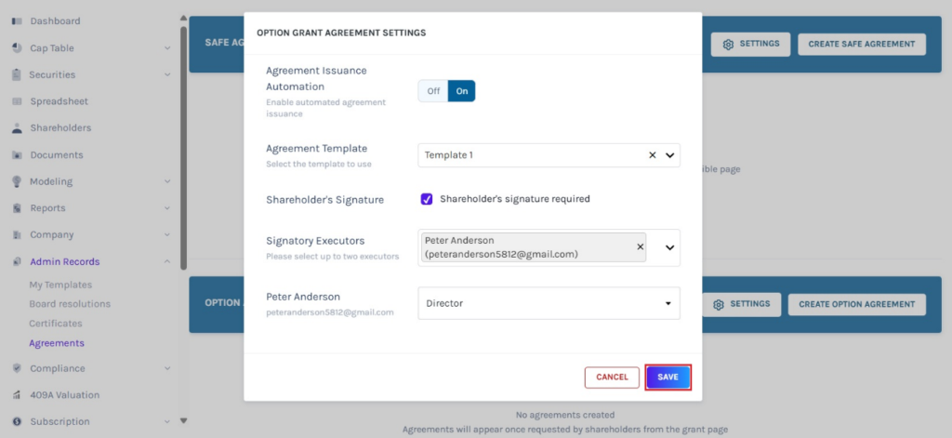
Task: Clear the selected Template 1 value
Action: click(652, 155)
